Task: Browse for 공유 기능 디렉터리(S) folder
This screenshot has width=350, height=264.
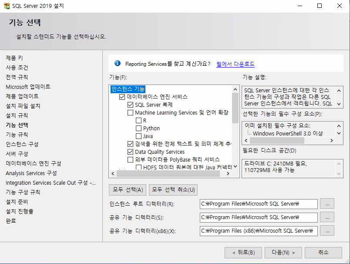Action: 327,217
